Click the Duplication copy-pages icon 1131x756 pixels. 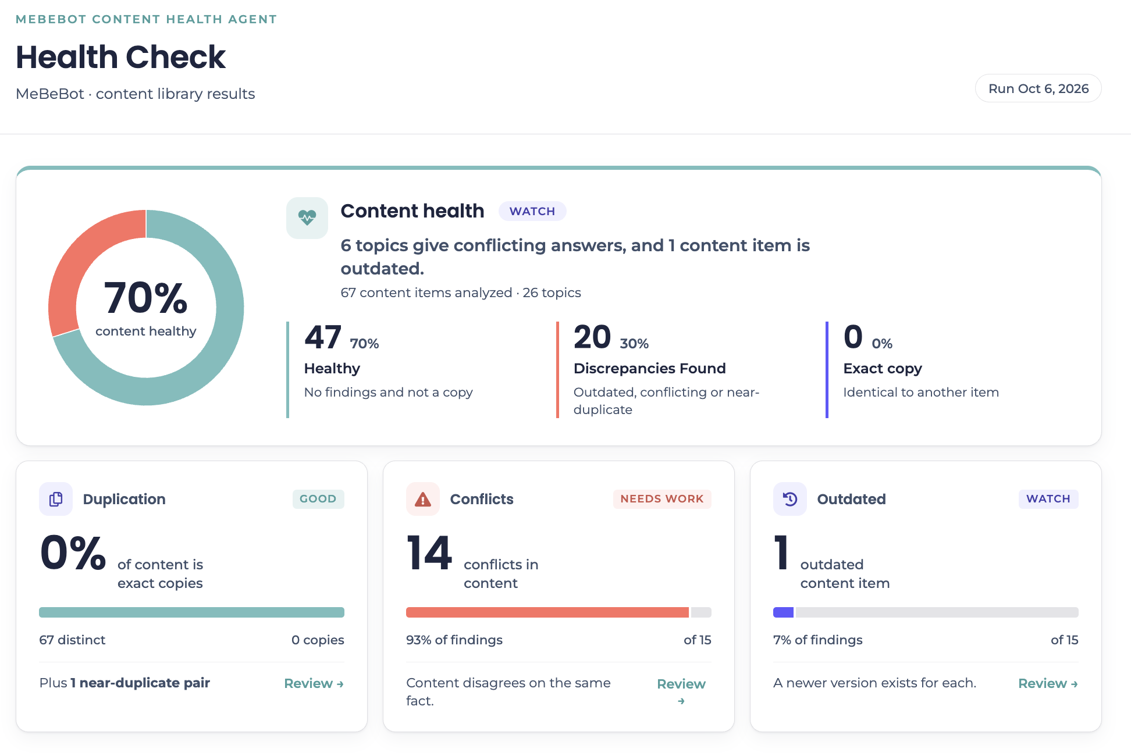(x=56, y=499)
